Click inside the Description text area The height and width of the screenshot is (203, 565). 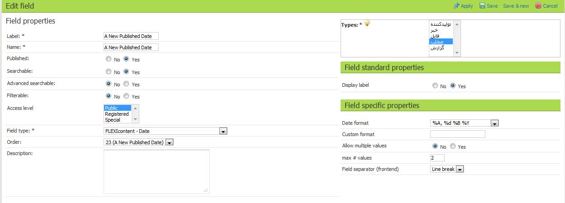click(x=157, y=171)
